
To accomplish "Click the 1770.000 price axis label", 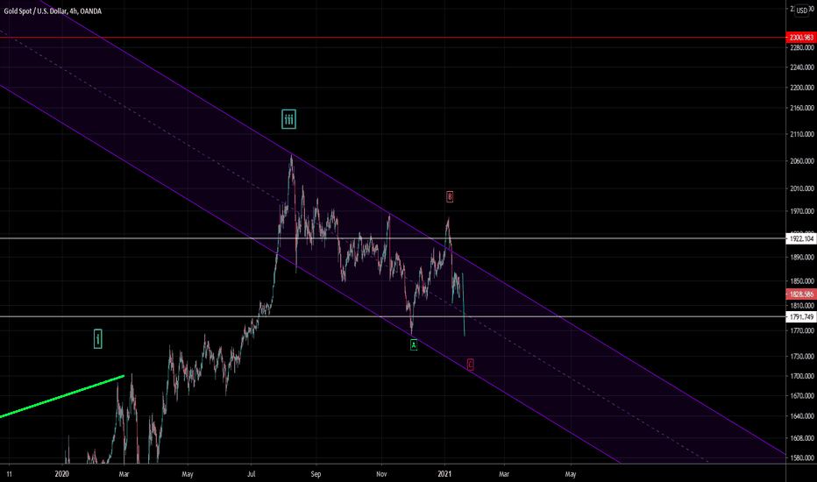I will [802, 330].
